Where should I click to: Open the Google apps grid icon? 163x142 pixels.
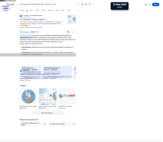coord(150,5)
